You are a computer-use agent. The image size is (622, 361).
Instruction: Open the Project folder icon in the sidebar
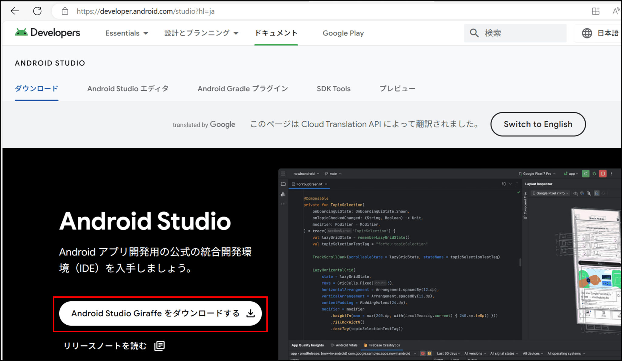[283, 184]
